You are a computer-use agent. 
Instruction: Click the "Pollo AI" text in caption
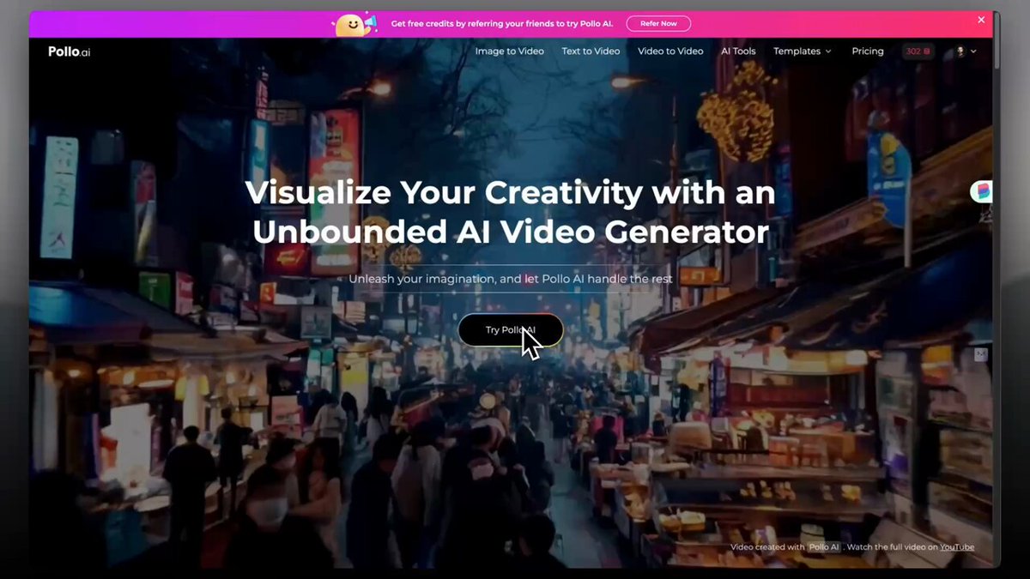(x=824, y=547)
